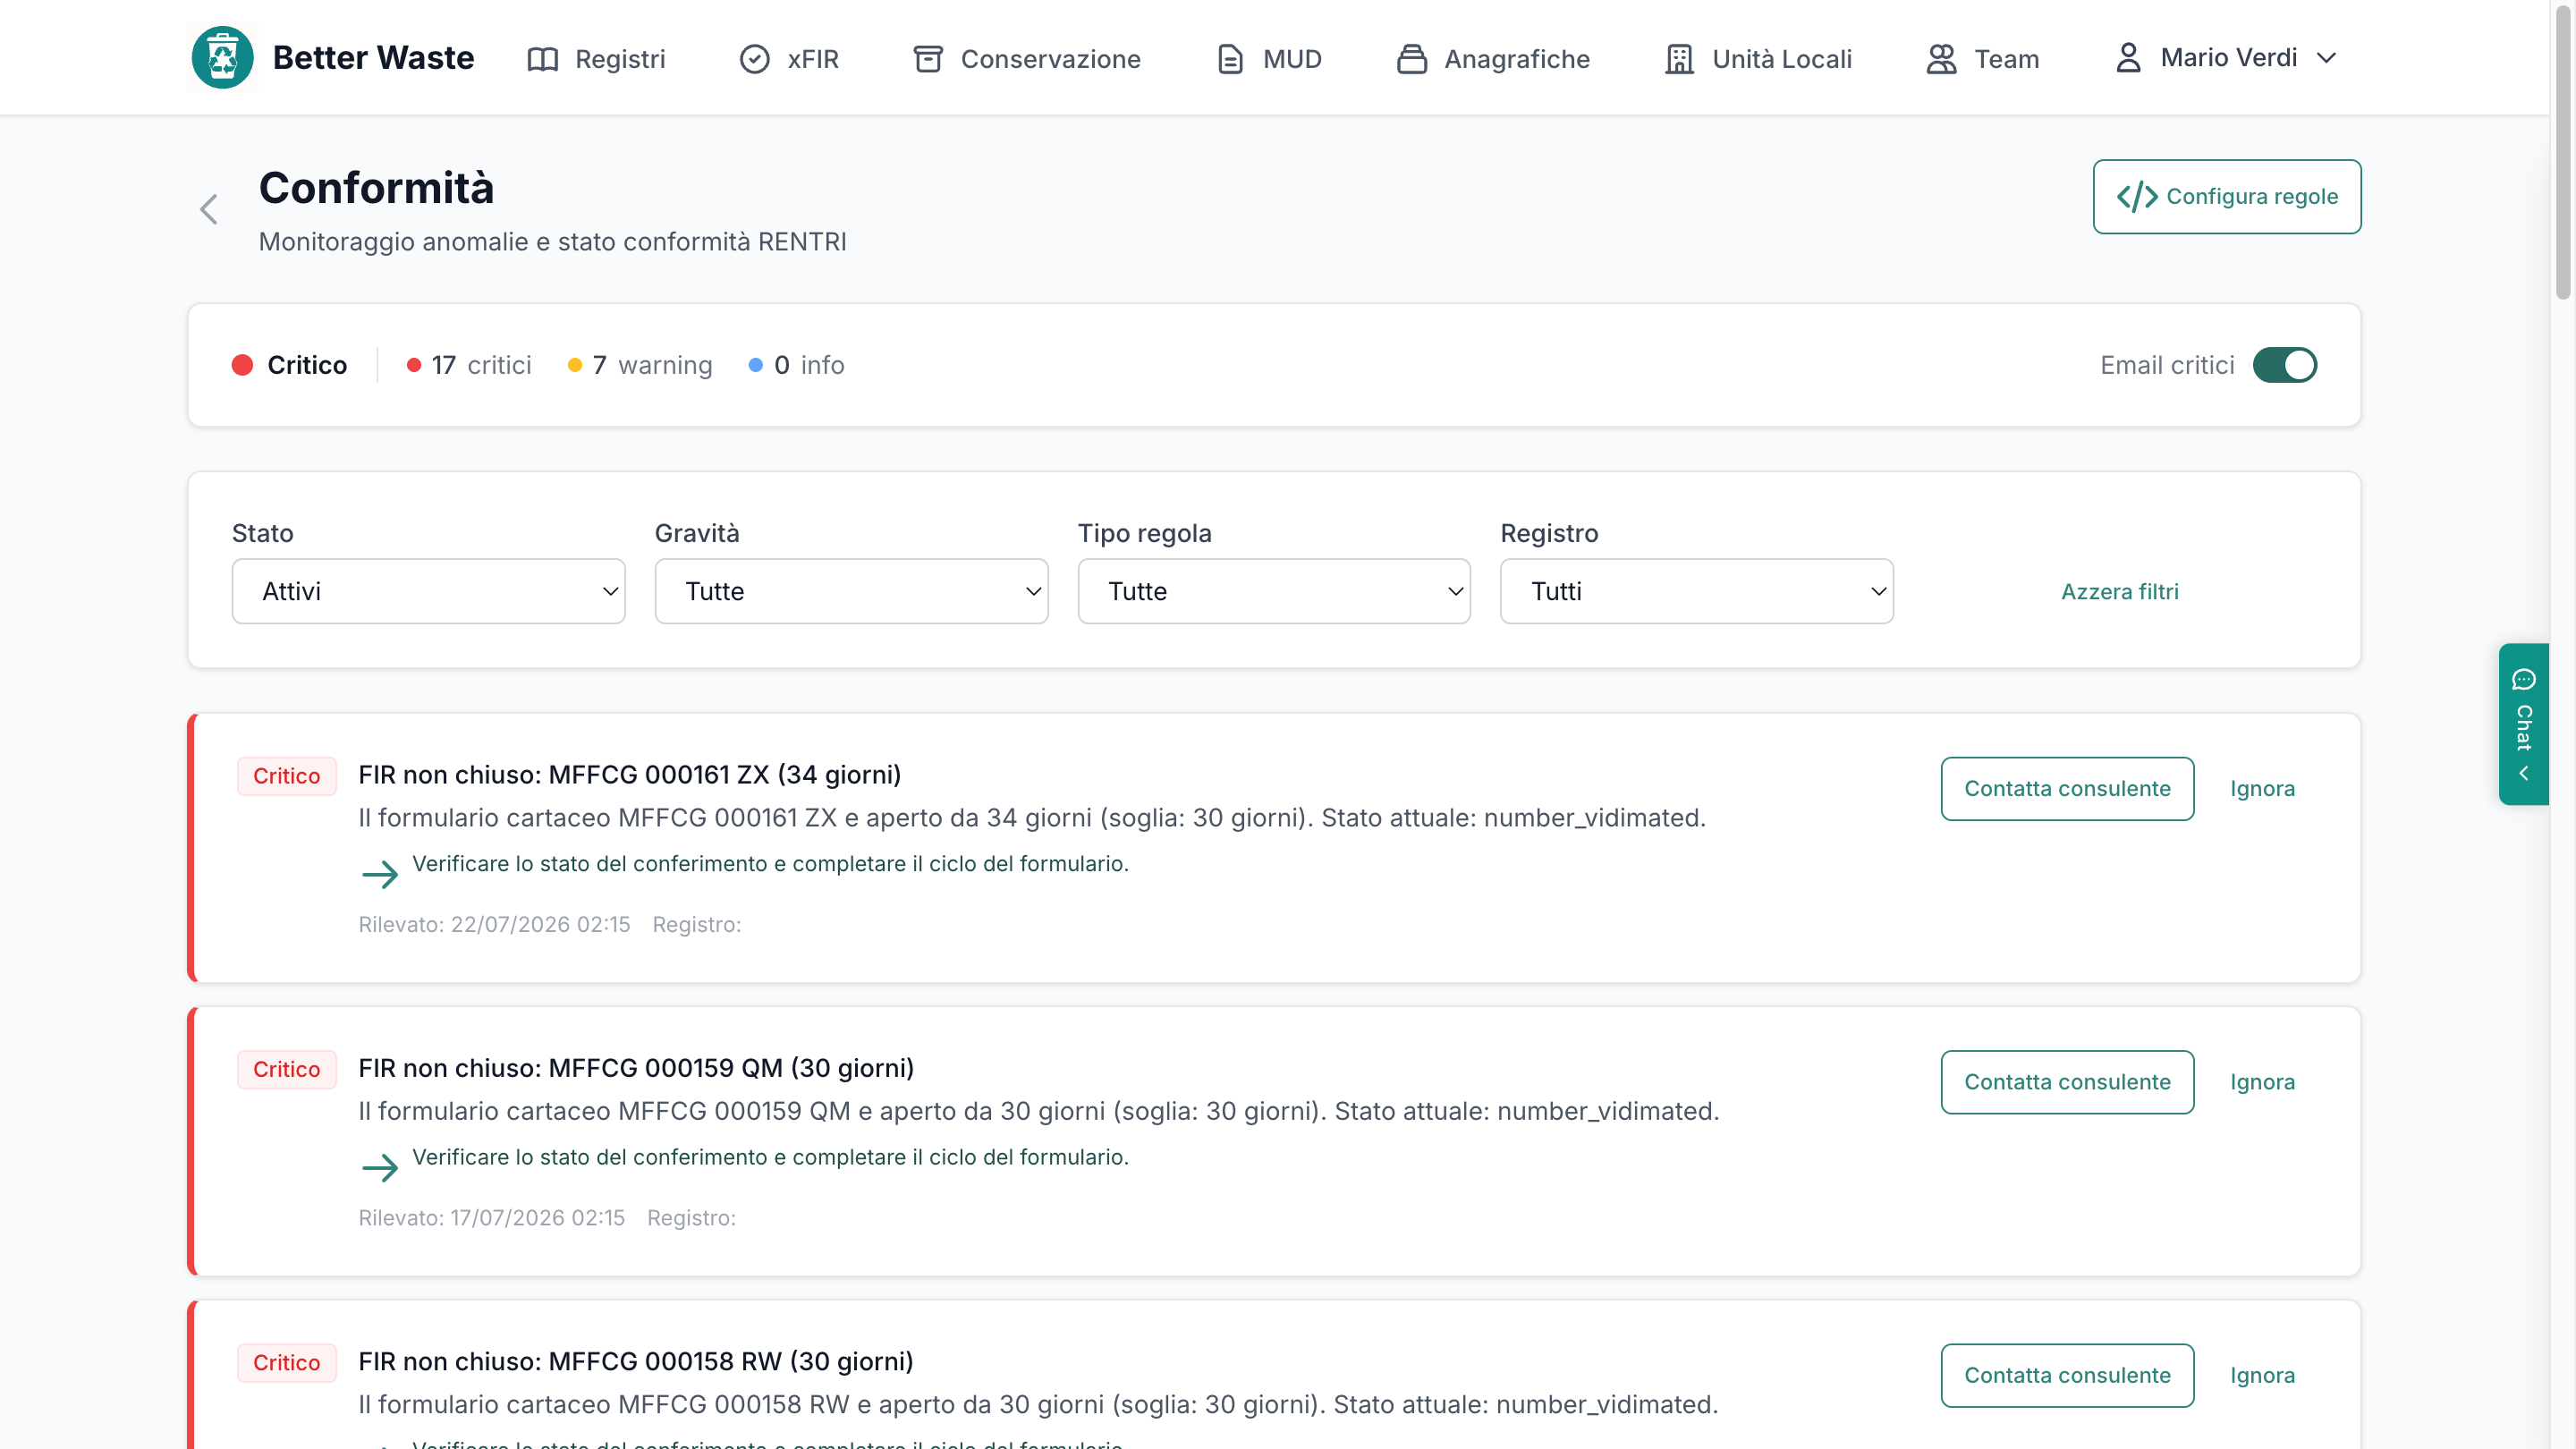Image resolution: width=2576 pixels, height=1449 pixels.
Task: Click 'Rilevato: 22/07/2026 02:15' text
Action: [x=494, y=924]
